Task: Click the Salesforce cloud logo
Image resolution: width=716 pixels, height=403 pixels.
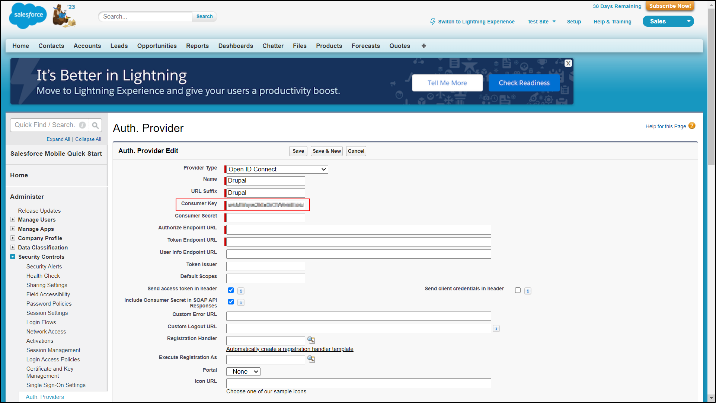Action: (x=28, y=15)
